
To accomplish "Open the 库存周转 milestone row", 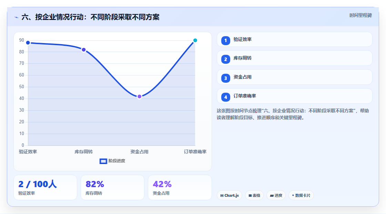I will [294, 58].
